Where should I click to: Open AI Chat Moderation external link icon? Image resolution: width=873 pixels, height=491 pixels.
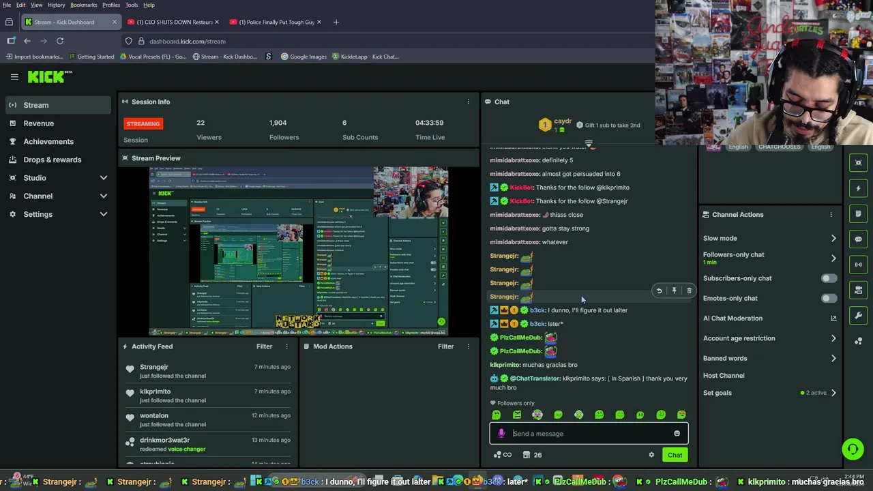tap(833, 318)
